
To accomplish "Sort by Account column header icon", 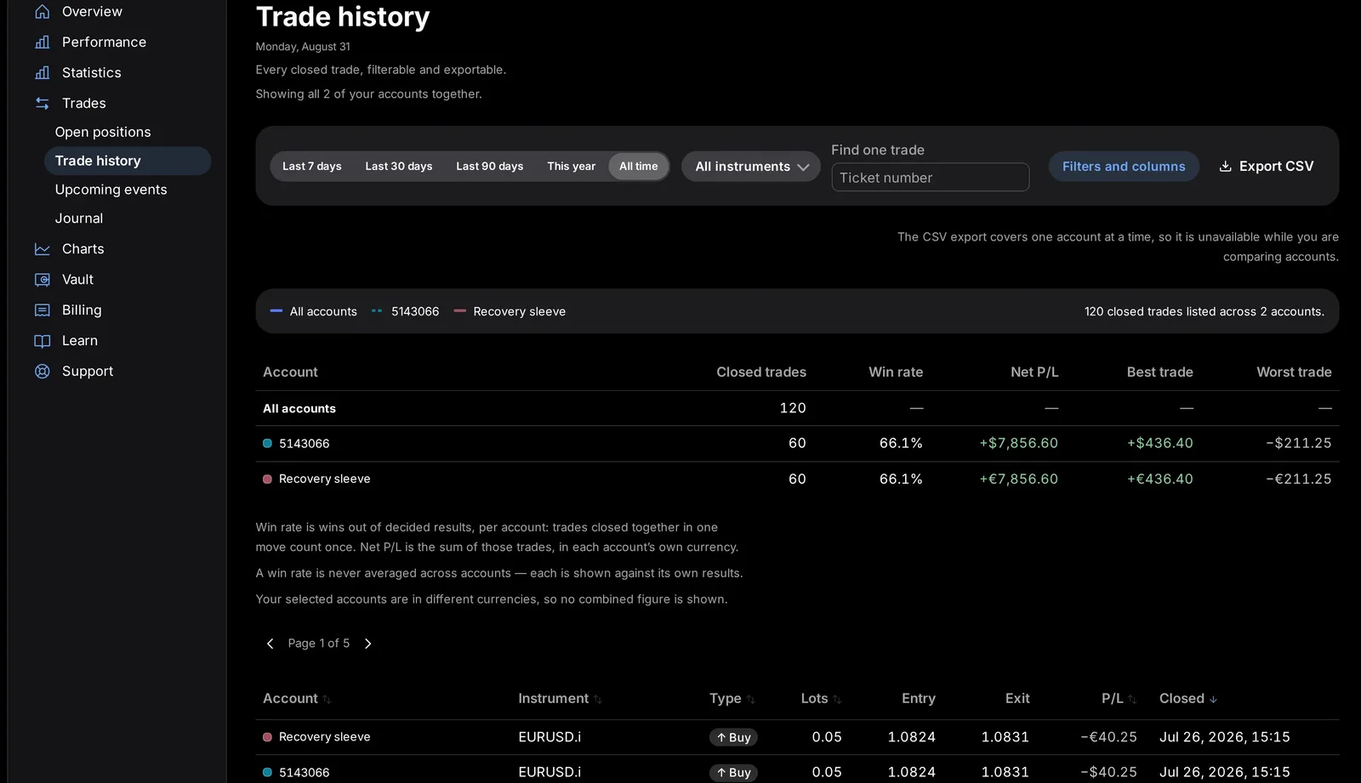I will click(327, 700).
